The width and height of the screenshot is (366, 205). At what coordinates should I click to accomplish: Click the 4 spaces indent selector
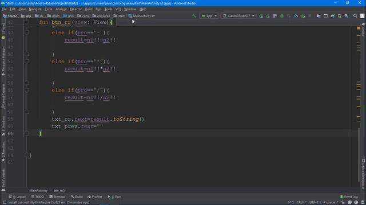pos(331,202)
